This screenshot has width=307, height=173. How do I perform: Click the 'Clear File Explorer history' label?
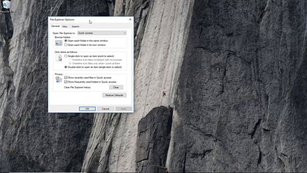click(77, 87)
